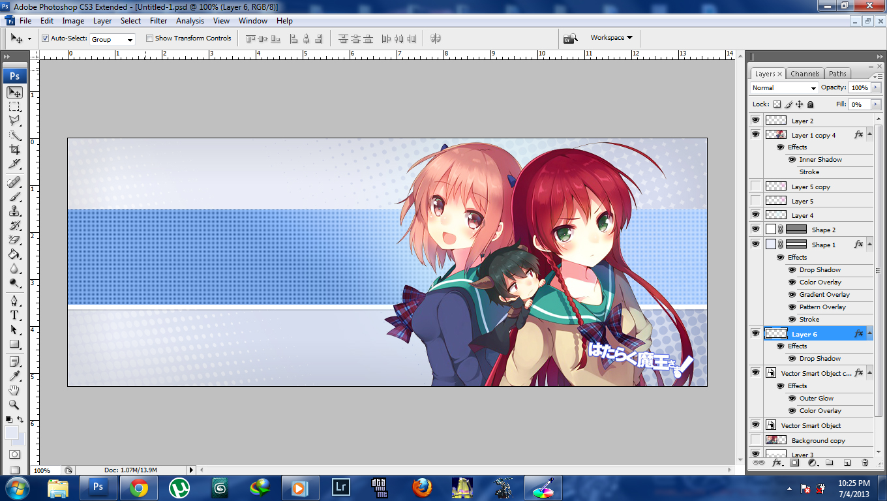Open Google Chrome from the taskbar

[138, 488]
